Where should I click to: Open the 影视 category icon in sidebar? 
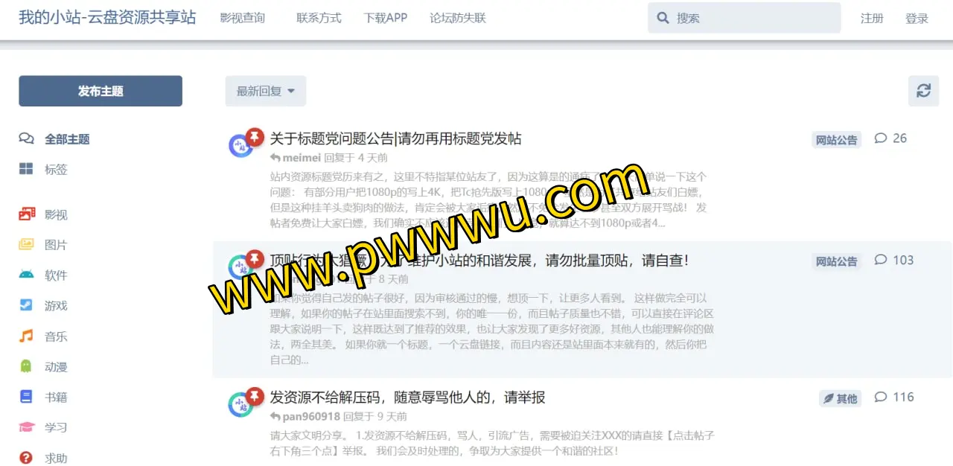pos(27,214)
